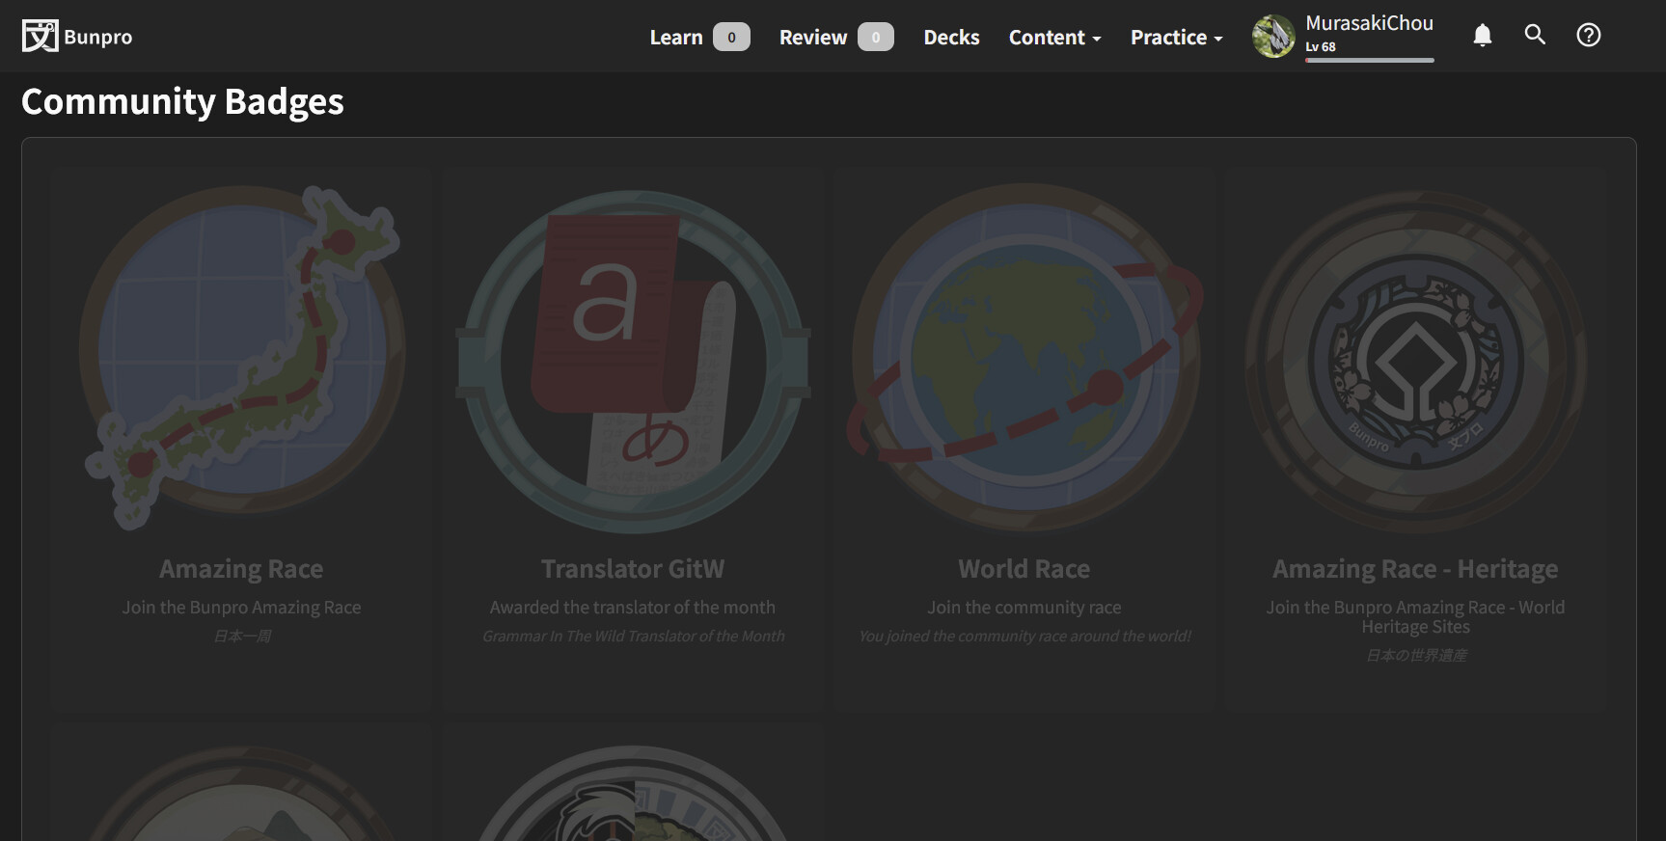Expand the Practice dropdown
The image size is (1666, 841).
click(1177, 37)
